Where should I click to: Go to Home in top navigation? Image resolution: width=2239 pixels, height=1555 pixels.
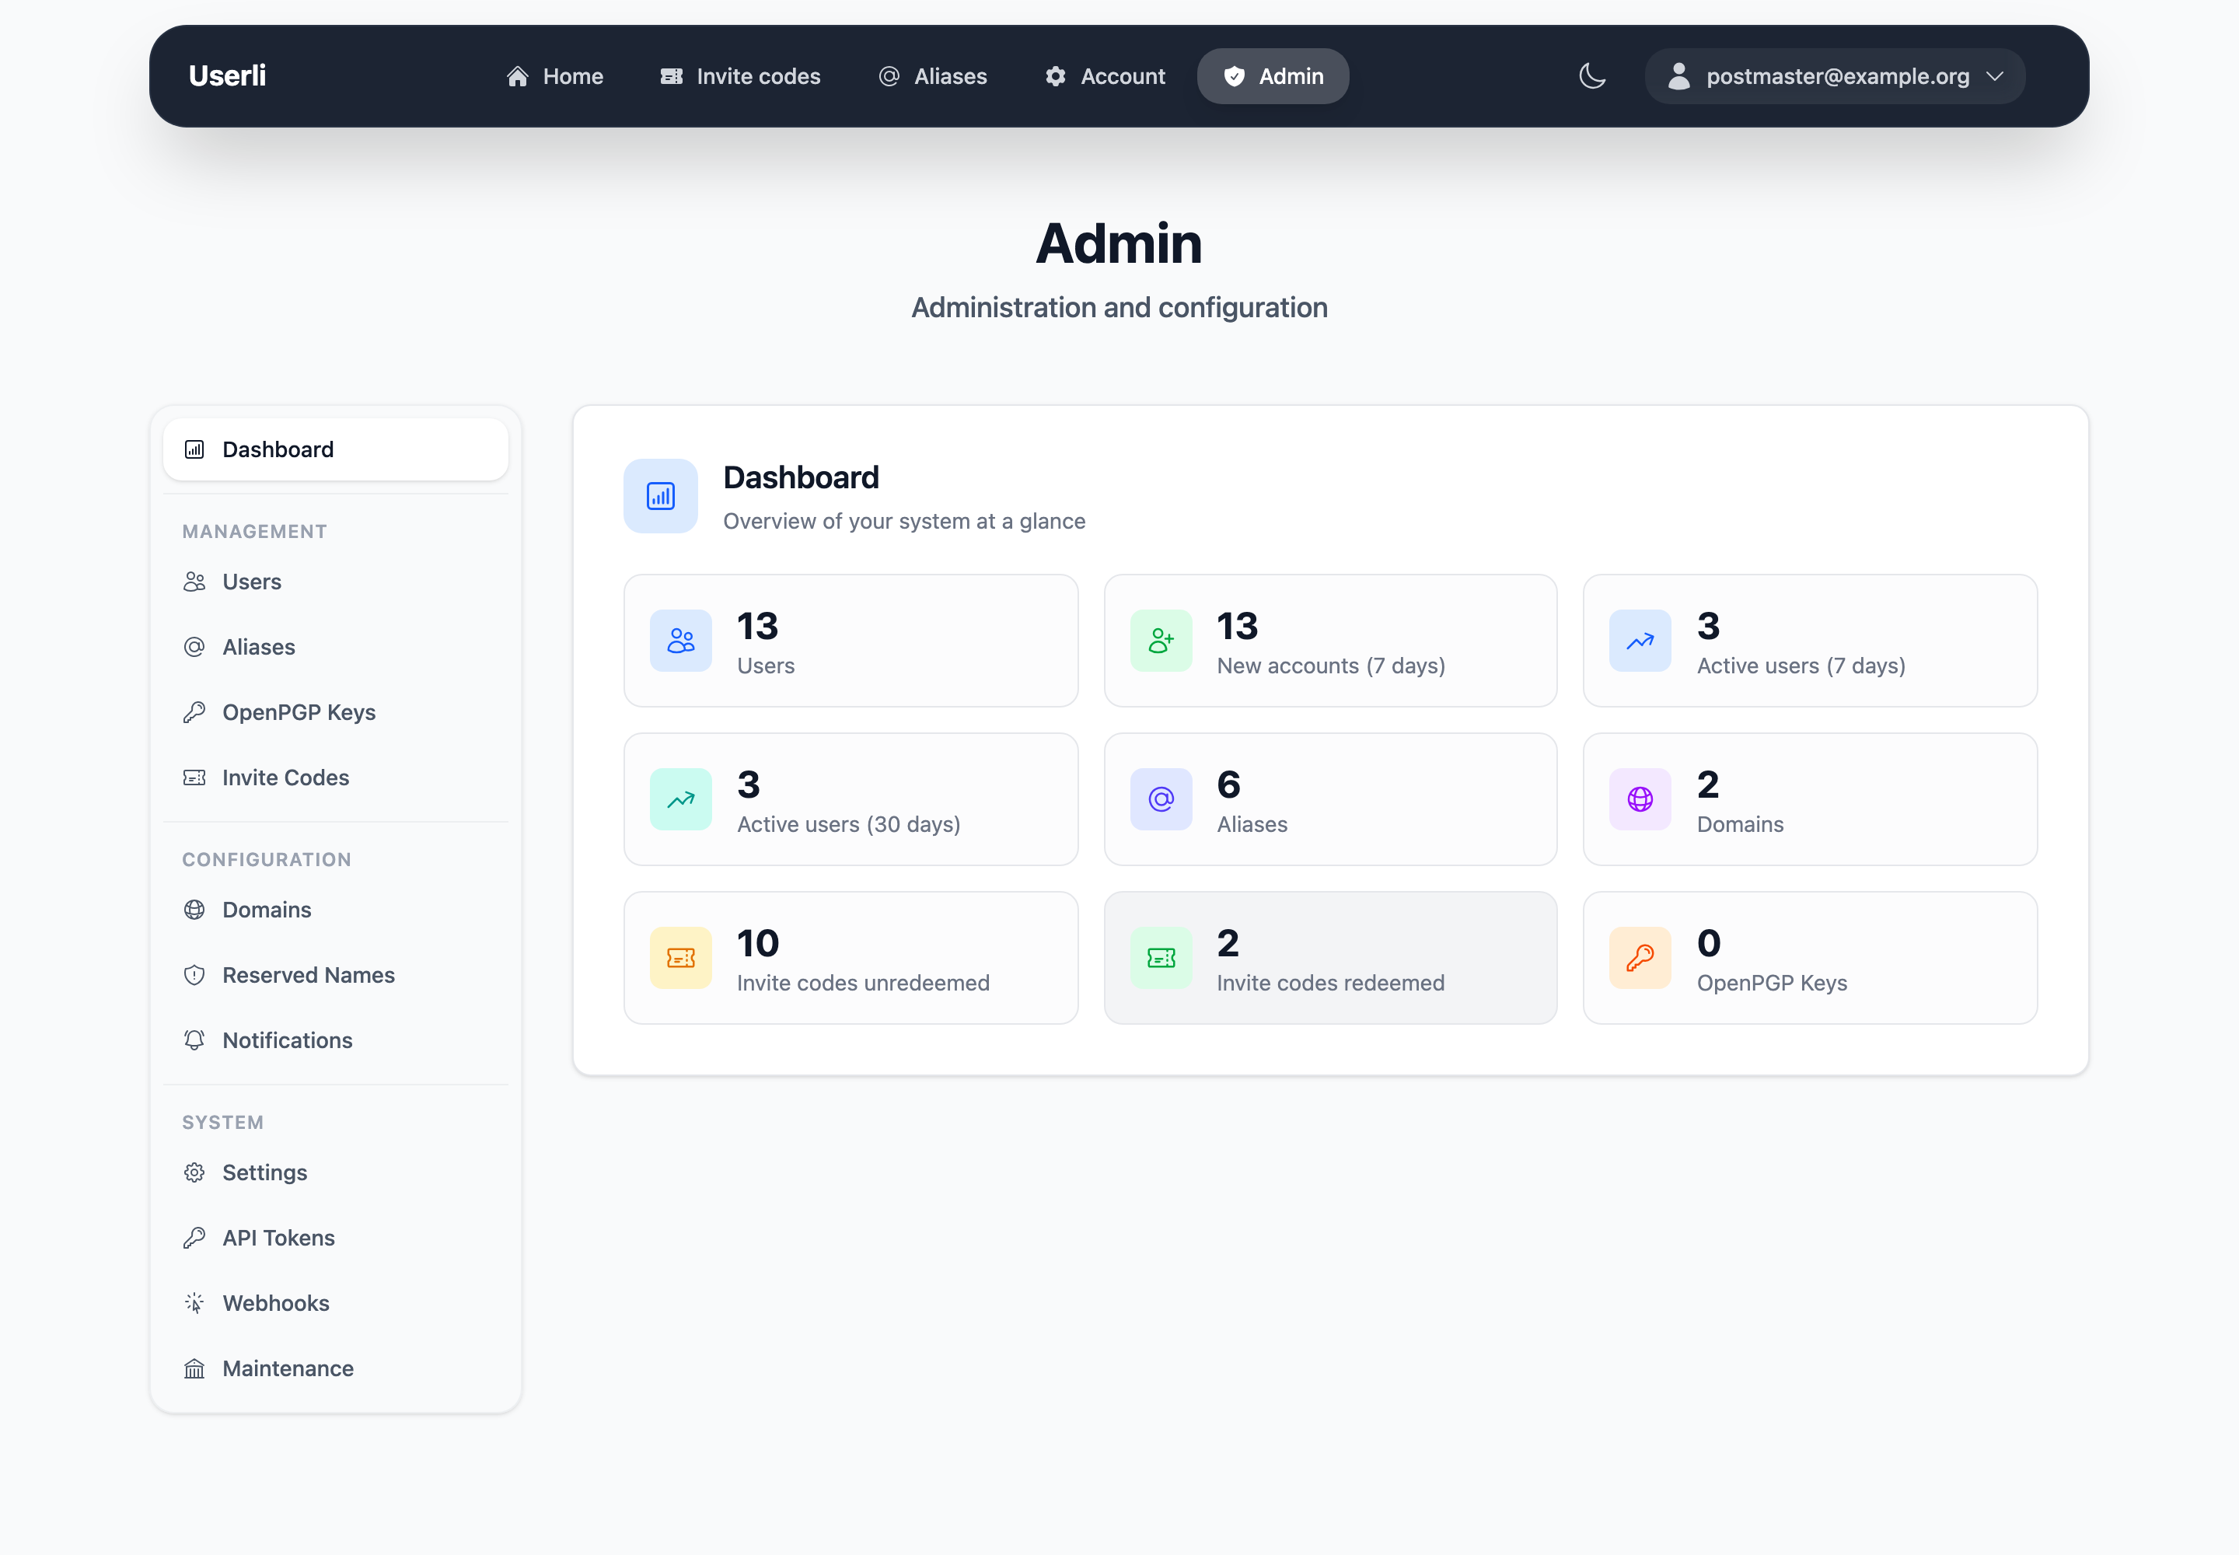(x=555, y=76)
